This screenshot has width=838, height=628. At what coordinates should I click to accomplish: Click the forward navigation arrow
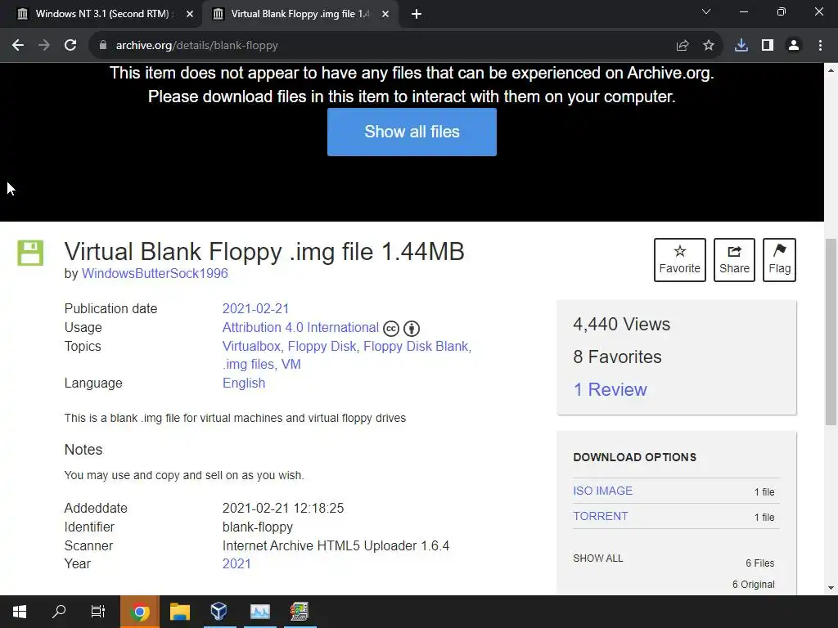(x=44, y=46)
